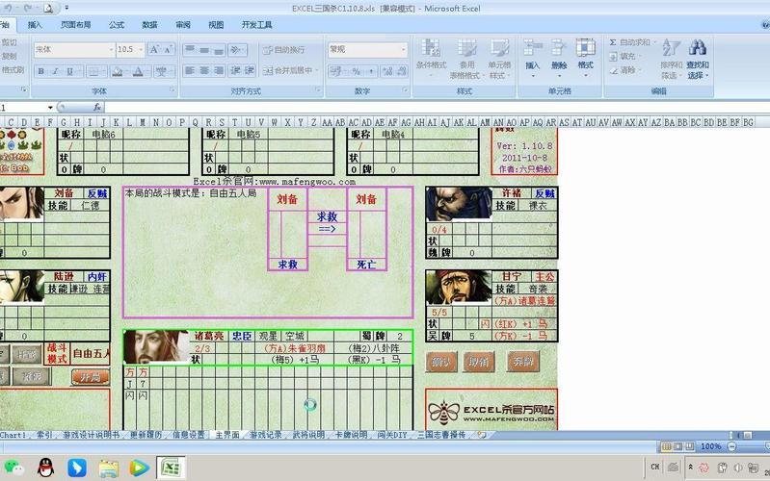This screenshot has width=770, height=481.
Task: Click the Delete cells (删除) icon
Action: (x=559, y=48)
